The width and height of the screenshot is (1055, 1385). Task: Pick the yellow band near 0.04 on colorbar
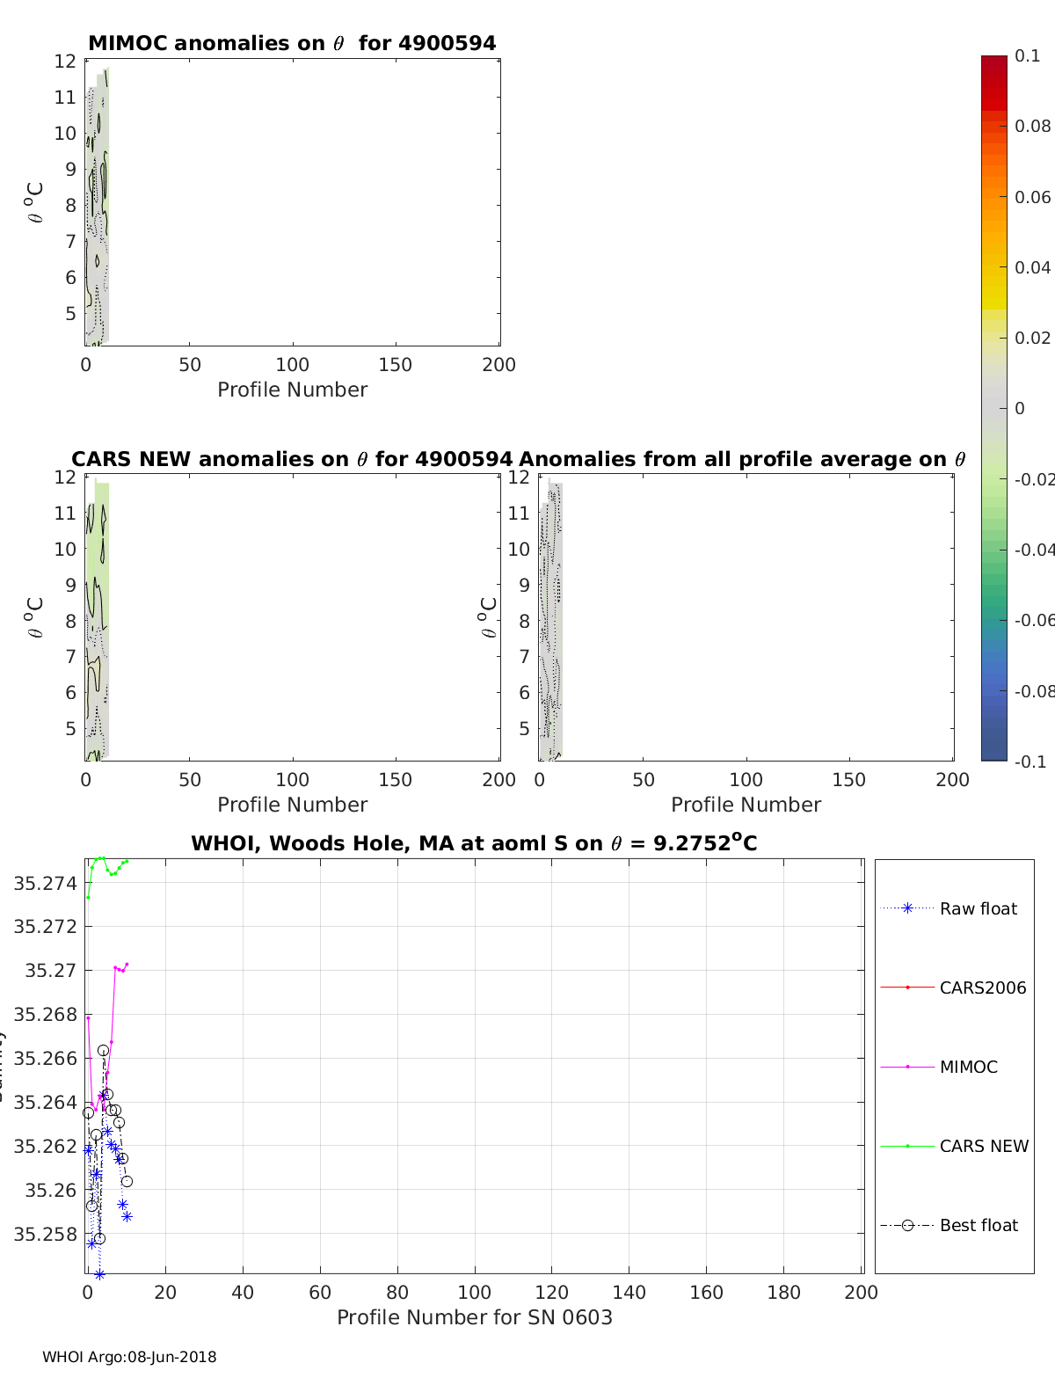(x=993, y=268)
